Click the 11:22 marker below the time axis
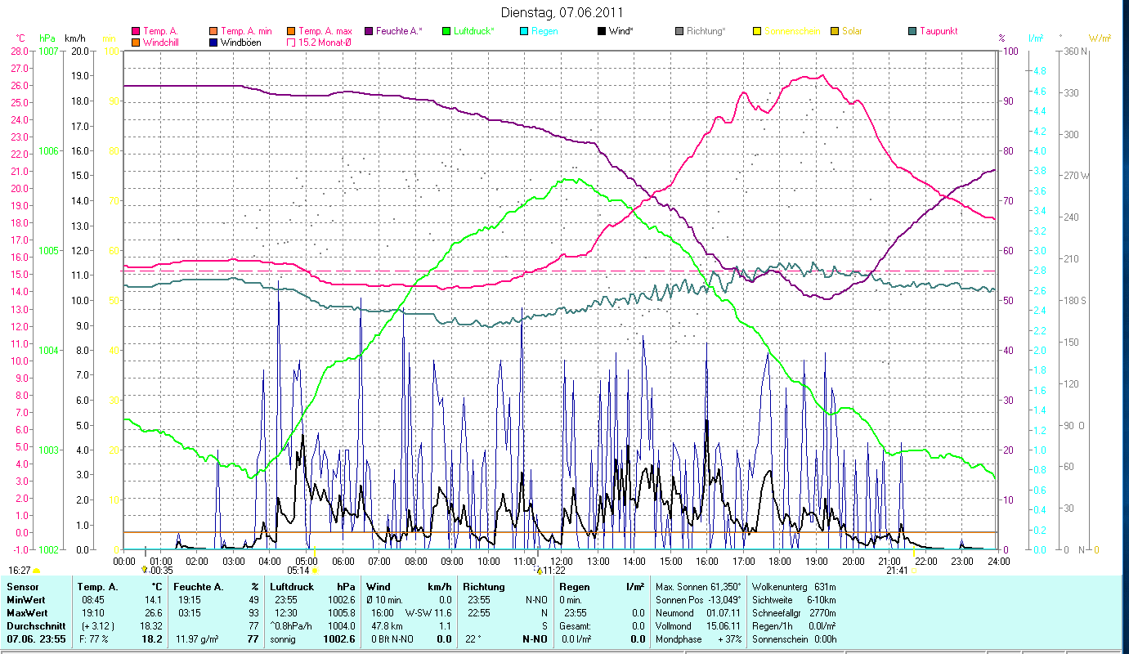 pyautogui.click(x=539, y=571)
